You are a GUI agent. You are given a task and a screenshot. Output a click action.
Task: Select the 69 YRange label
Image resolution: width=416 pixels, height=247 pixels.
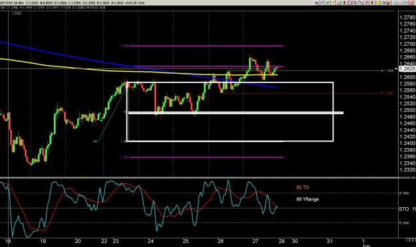click(x=308, y=199)
